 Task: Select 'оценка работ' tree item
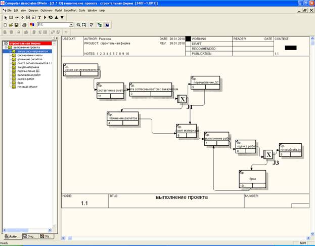(x=26, y=79)
